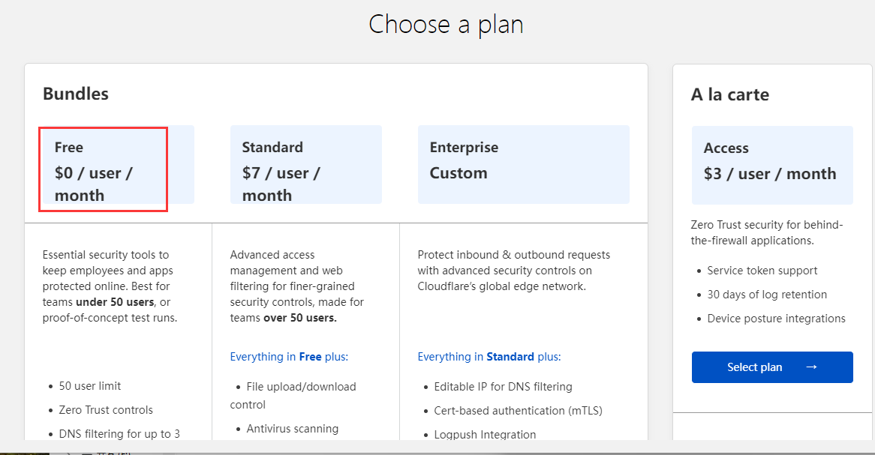Choose the Standard $7 plan card
This screenshot has height=455, width=875.
305,165
